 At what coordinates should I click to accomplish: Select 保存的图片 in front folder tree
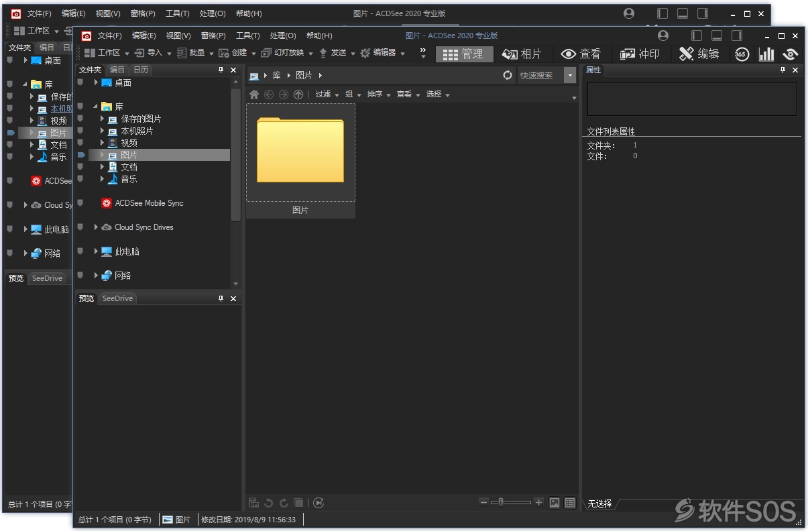[141, 119]
